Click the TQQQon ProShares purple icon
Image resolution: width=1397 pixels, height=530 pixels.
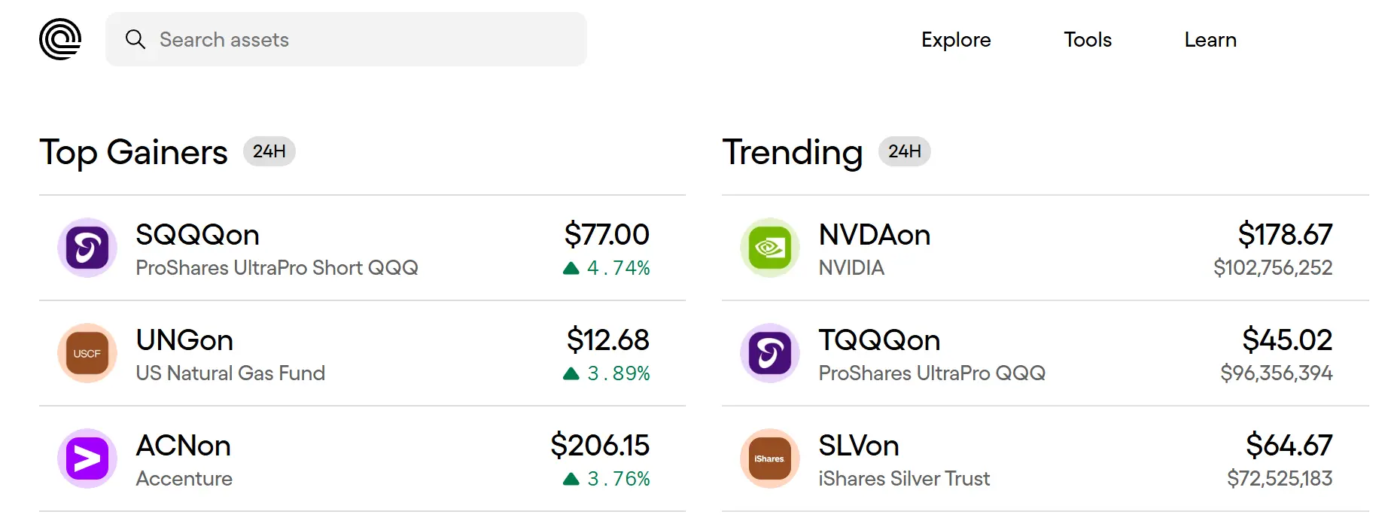(x=770, y=353)
